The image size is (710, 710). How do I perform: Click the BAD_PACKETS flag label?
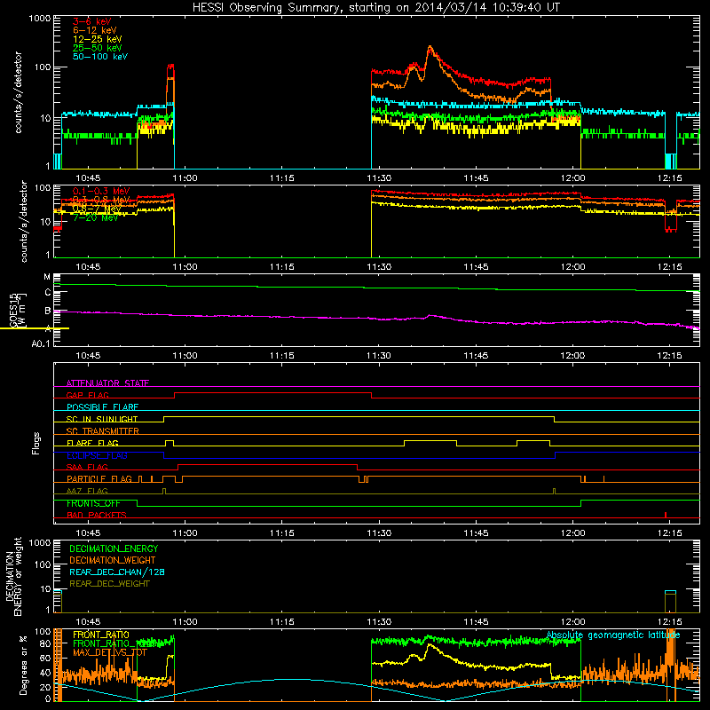click(97, 515)
